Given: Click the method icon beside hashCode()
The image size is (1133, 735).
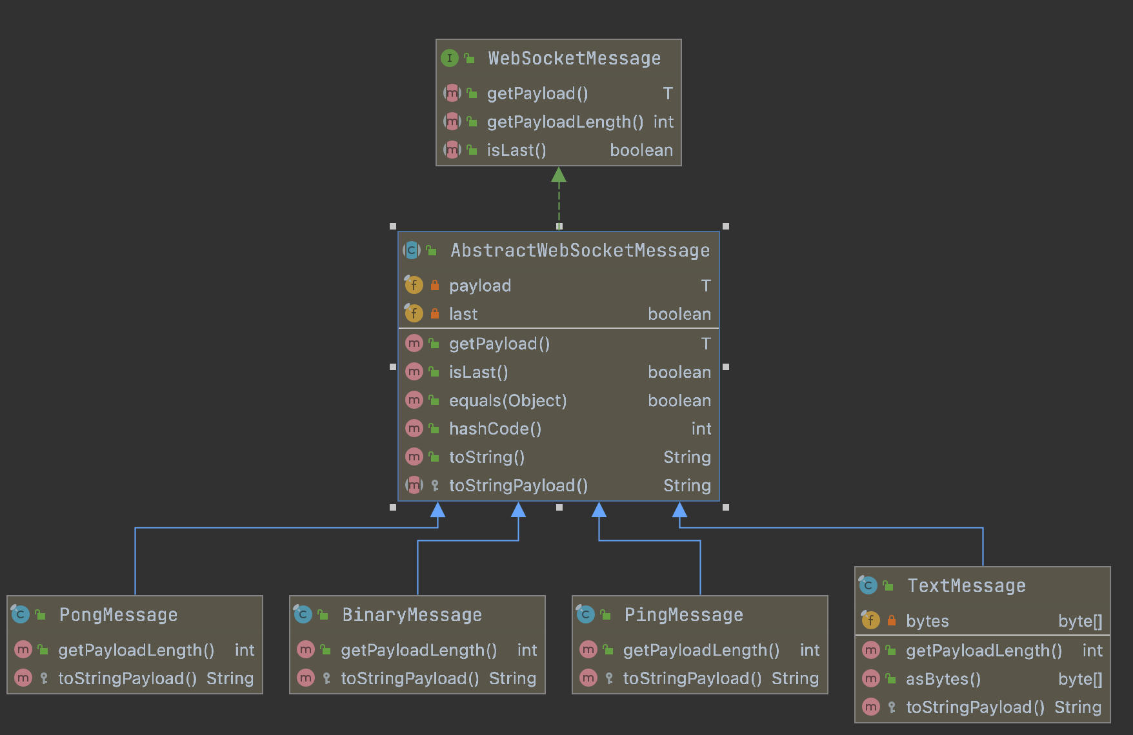Looking at the screenshot, I should click(x=414, y=429).
